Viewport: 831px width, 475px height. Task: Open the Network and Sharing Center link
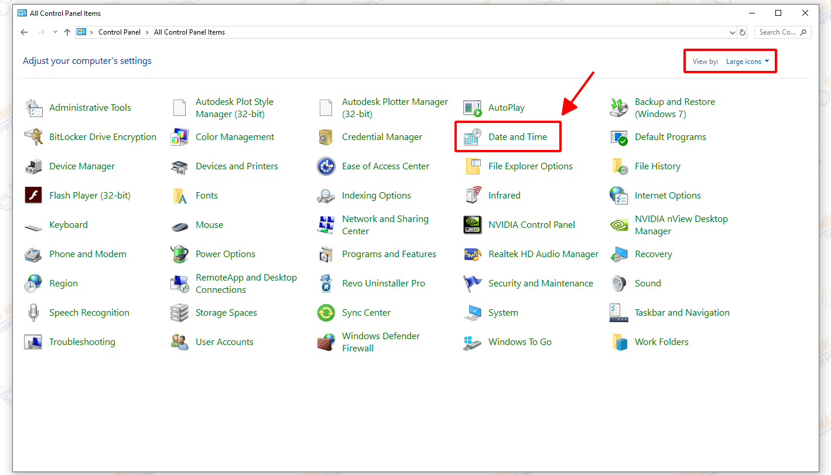385,225
